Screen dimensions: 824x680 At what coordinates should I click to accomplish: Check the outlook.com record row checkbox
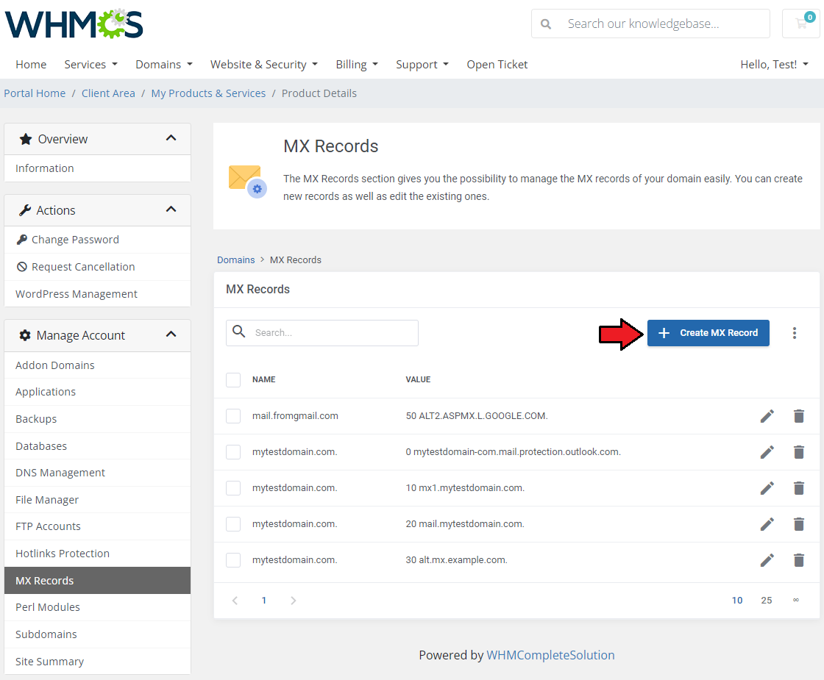pyautogui.click(x=232, y=452)
